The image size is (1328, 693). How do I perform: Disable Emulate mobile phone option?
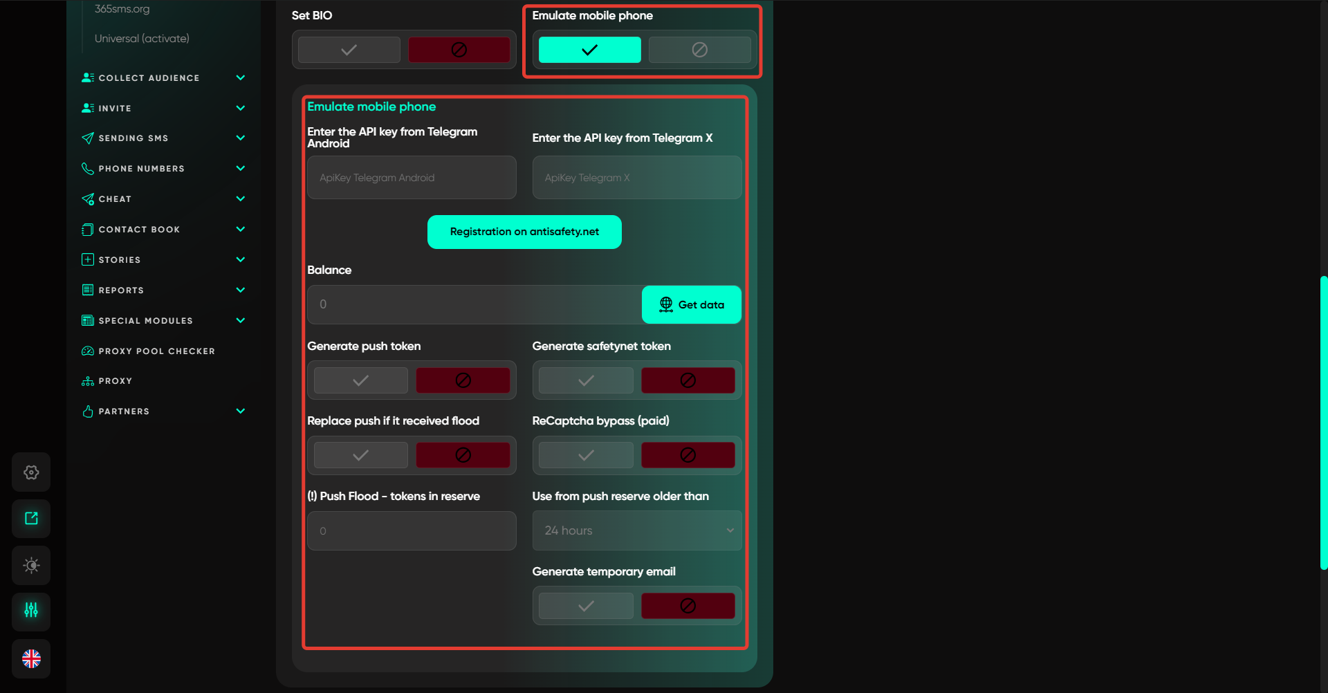click(699, 50)
